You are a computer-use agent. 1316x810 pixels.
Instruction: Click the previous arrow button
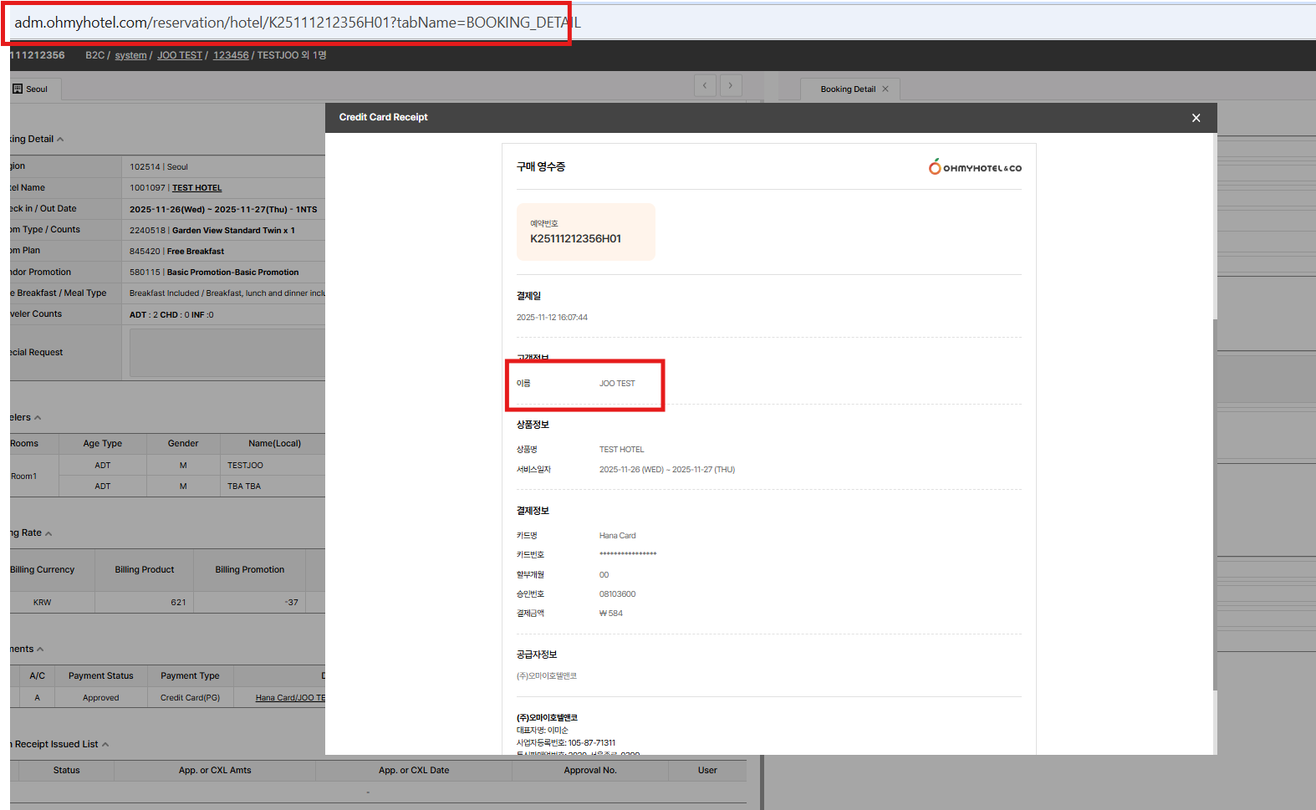coord(705,85)
